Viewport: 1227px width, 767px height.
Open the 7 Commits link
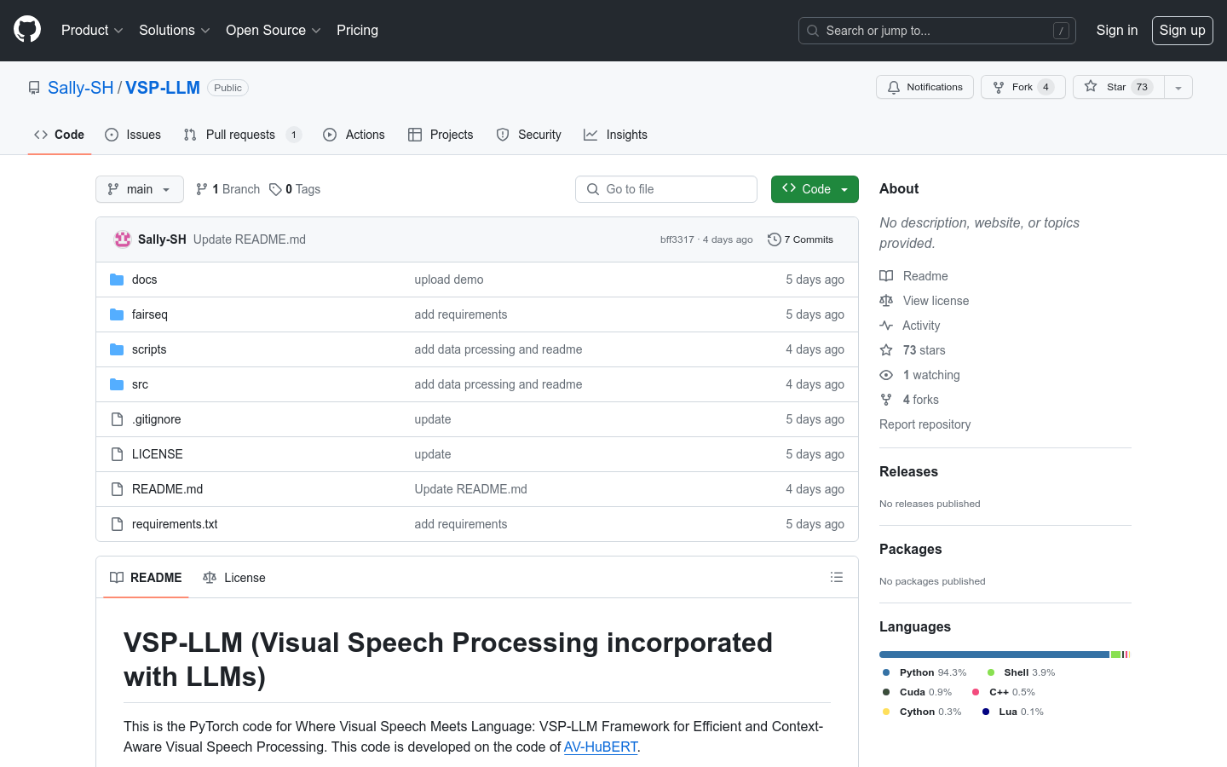click(x=801, y=239)
